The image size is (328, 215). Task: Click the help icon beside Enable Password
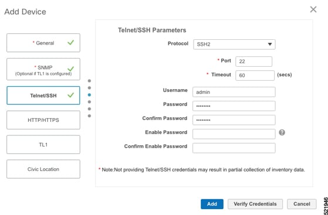pyautogui.click(x=282, y=132)
